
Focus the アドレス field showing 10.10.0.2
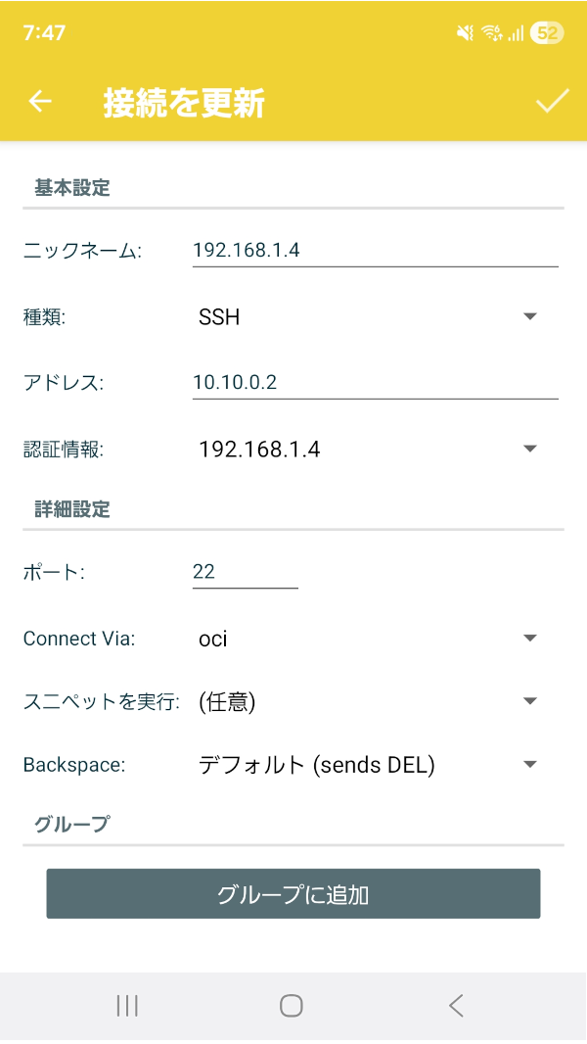(375, 383)
